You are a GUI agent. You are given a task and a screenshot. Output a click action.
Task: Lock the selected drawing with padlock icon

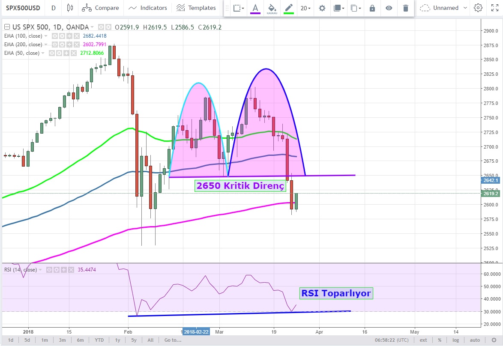372,8
